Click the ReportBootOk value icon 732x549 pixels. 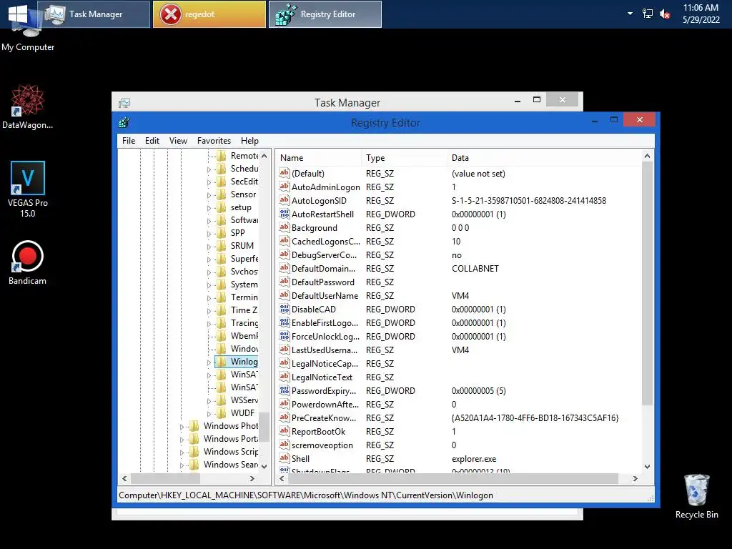click(x=285, y=431)
